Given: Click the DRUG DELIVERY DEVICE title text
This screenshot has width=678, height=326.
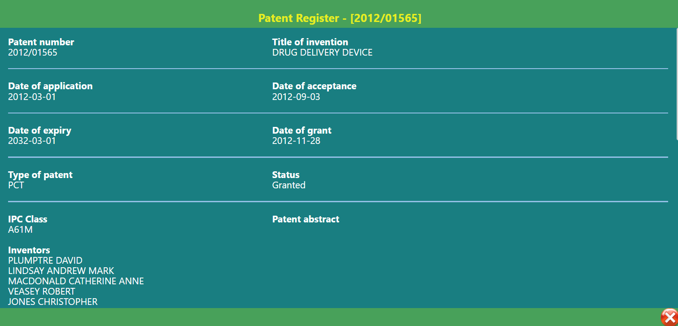Looking at the screenshot, I should [322, 52].
